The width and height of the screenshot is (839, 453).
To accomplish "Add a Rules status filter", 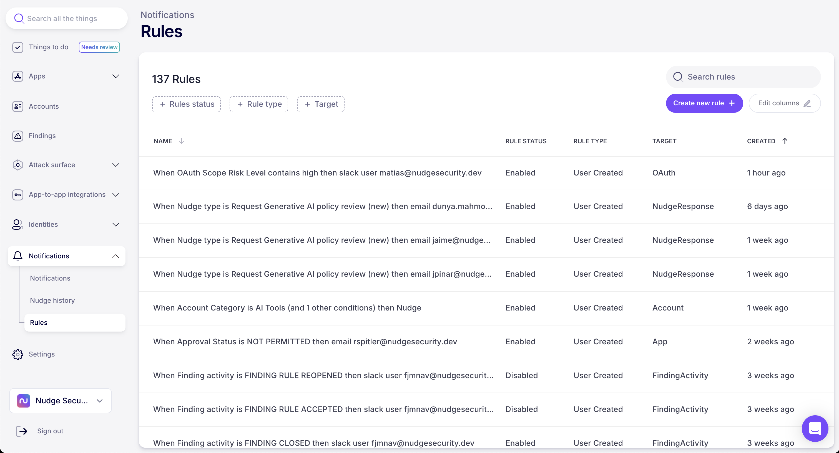I will [x=186, y=104].
